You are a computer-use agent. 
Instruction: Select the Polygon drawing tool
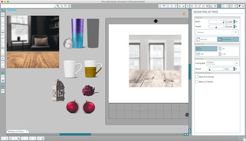point(3,54)
